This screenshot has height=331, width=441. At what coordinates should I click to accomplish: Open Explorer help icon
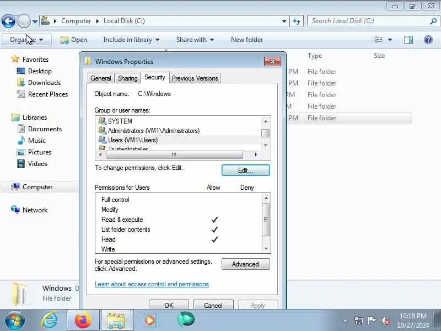point(428,40)
